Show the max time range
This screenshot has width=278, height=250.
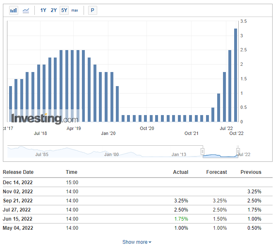pos(74,10)
